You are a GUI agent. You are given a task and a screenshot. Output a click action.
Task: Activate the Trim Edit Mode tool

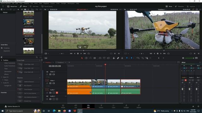pos(86,58)
